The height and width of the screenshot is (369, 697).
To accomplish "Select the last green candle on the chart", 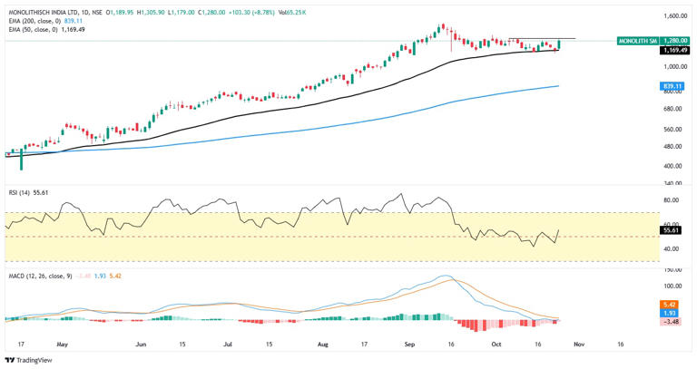I will 558,44.
